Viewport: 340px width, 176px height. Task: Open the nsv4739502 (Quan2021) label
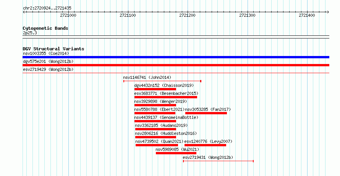[159, 141]
